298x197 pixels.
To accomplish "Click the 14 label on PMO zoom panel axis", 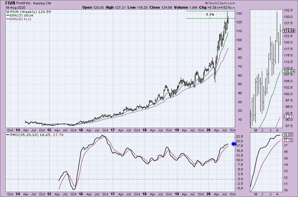I will coord(285,165).
